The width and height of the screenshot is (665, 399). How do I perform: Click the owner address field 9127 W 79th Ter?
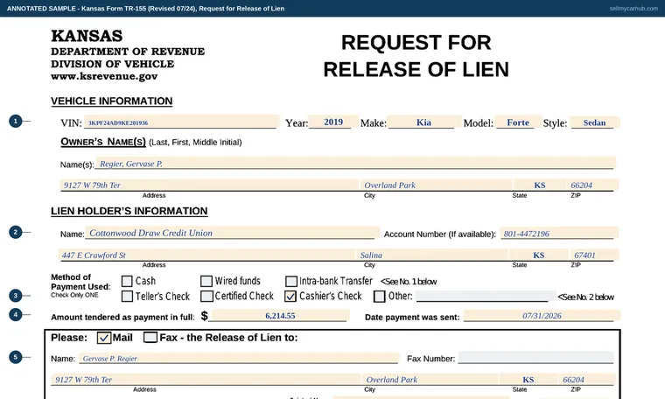209,185
